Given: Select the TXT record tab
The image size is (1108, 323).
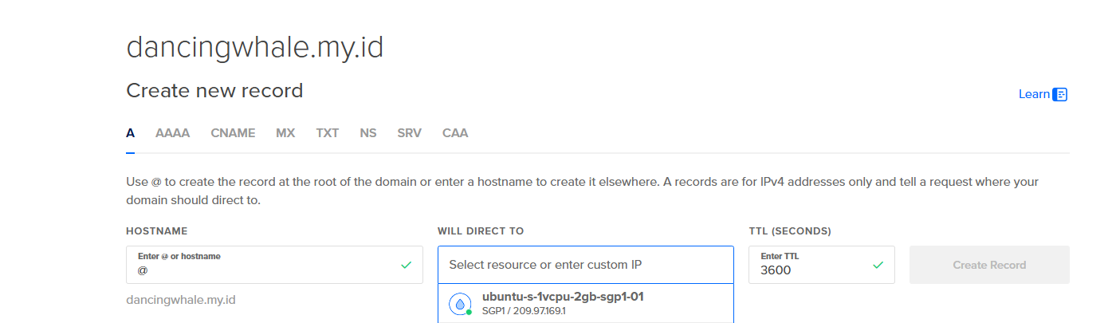Looking at the screenshot, I should pos(327,133).
